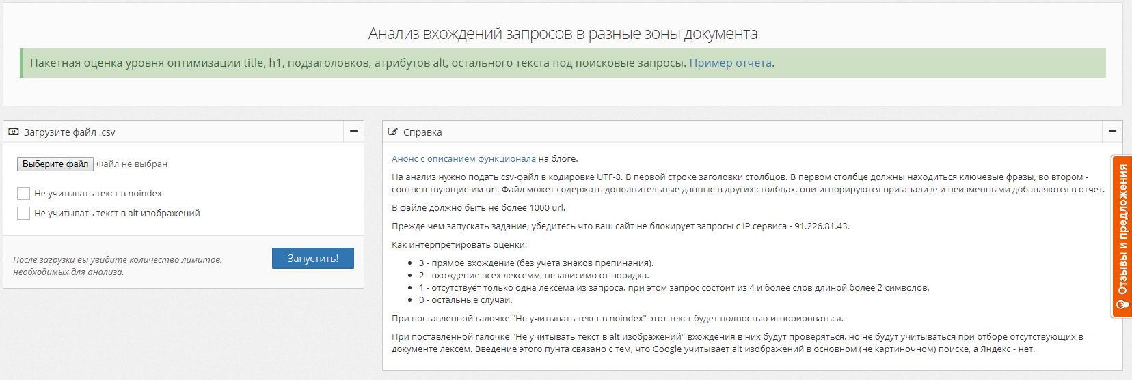Click the "Загрузите файл .csv" header title
Image resolution: width=1132 pixels, height=380 pixels.
click(x=69, y=132)
